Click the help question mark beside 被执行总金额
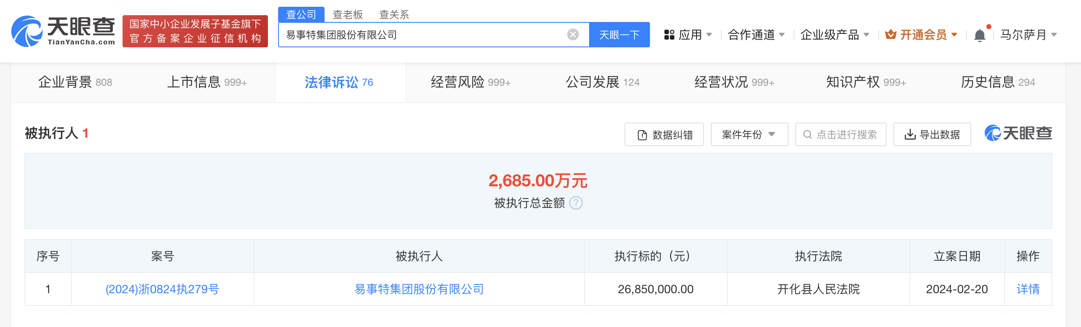1081x327 pixels. 576,203
